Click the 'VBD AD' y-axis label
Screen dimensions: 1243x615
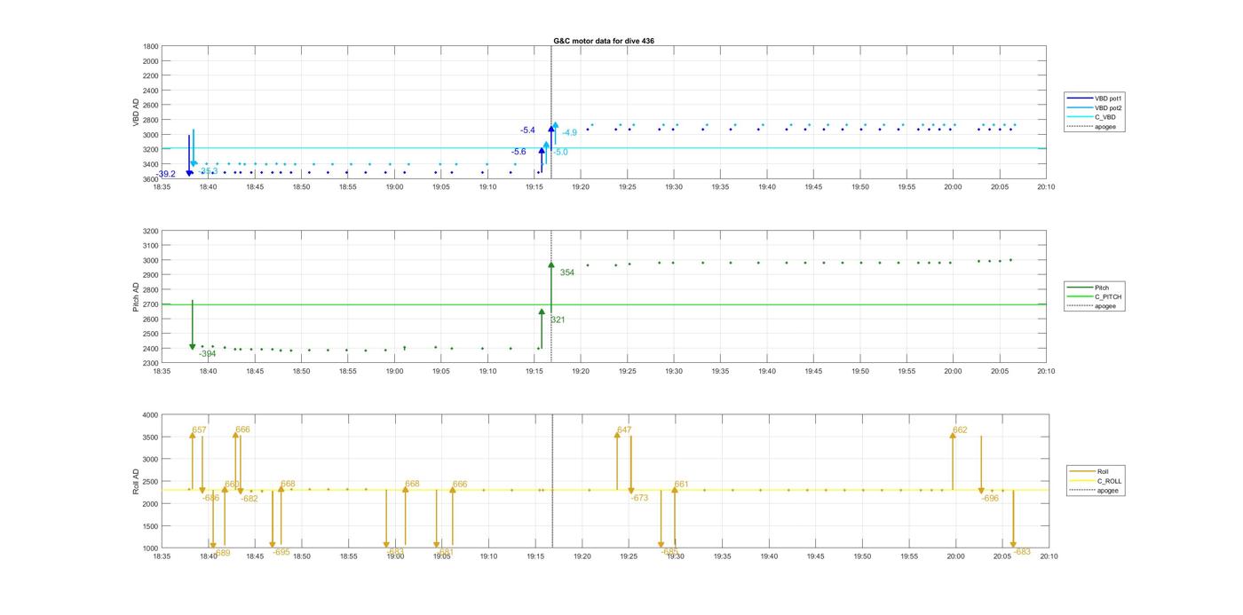[x=136, y=113]
